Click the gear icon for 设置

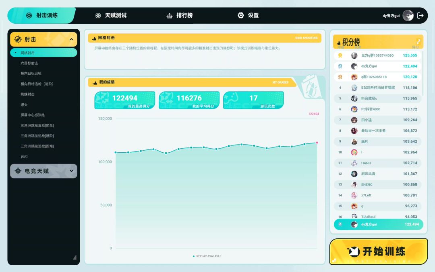241,15
